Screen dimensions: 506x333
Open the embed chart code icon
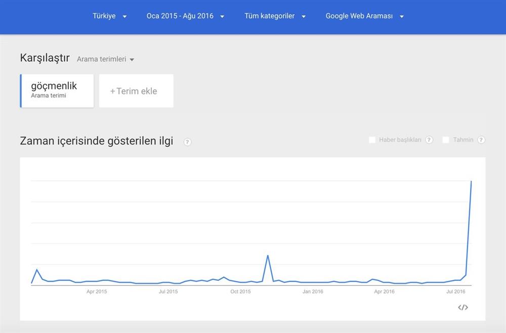462,307
